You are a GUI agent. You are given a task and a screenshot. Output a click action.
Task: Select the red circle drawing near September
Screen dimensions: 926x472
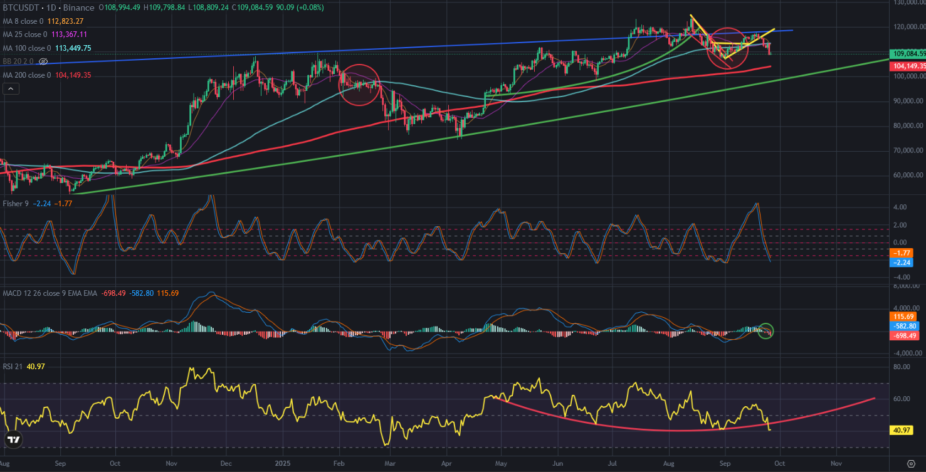[x=728, y=48]
